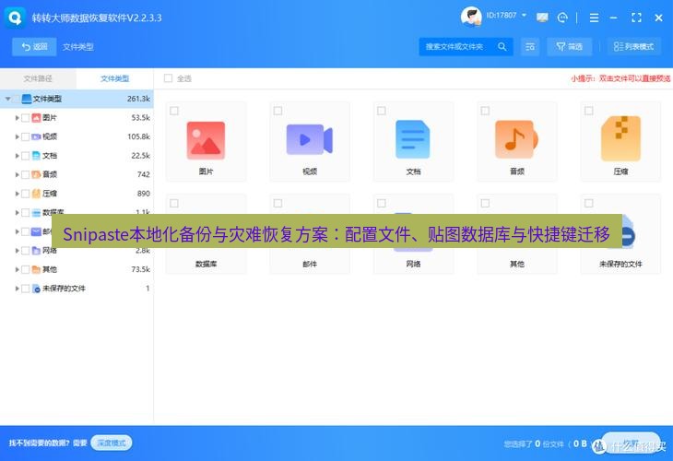Image resolution: width=673 pixels, height=461 pixels.
Task: Tick the 其他 checkbox in sidebar tree
Action: coord(25,269)
